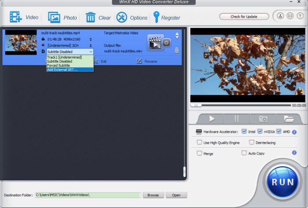Click the Rename pencil icon

click(139, 61)
